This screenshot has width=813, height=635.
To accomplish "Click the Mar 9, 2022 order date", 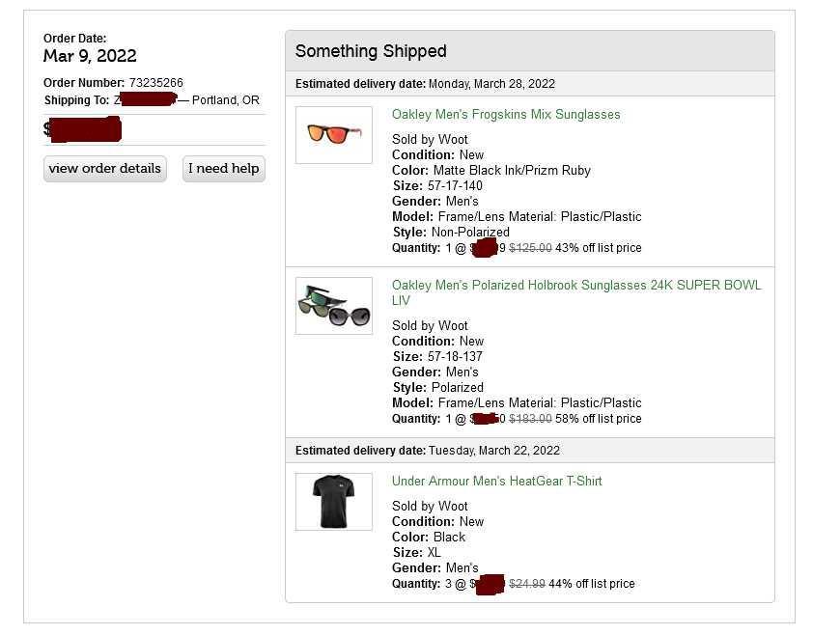I will point(90,56).
